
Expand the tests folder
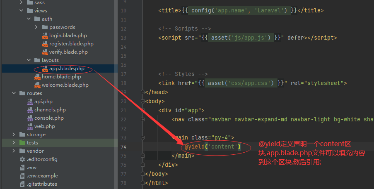[14, 143]
